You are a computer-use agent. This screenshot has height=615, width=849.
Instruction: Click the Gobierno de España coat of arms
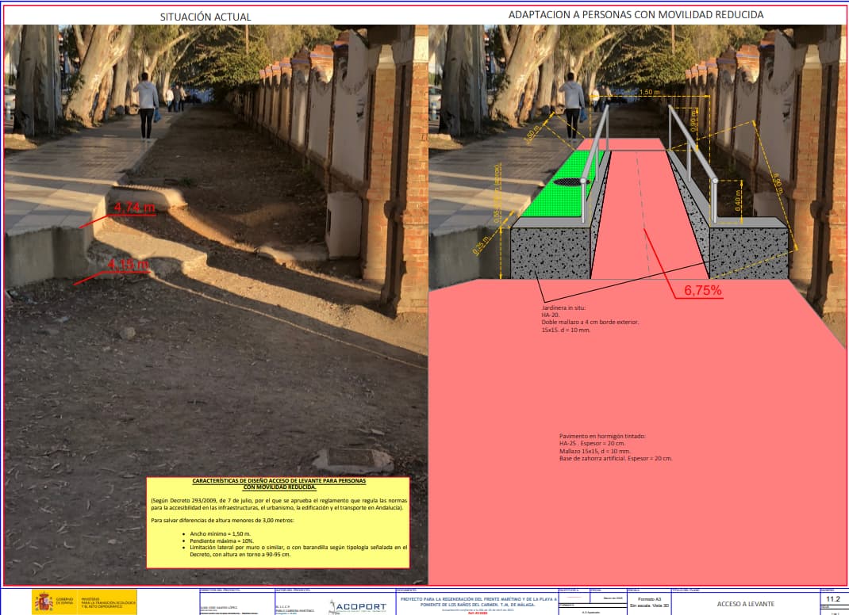coord(44,602)
